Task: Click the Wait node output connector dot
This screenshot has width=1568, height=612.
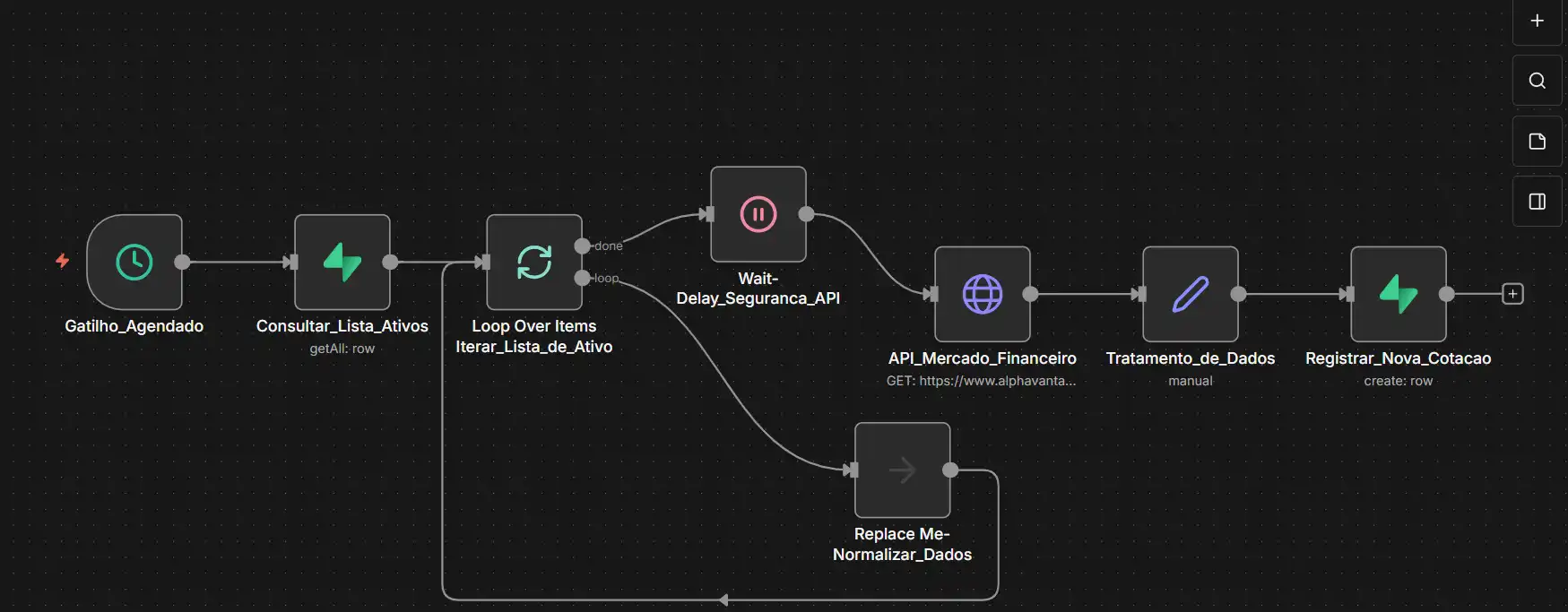Action: click(807, 214)
